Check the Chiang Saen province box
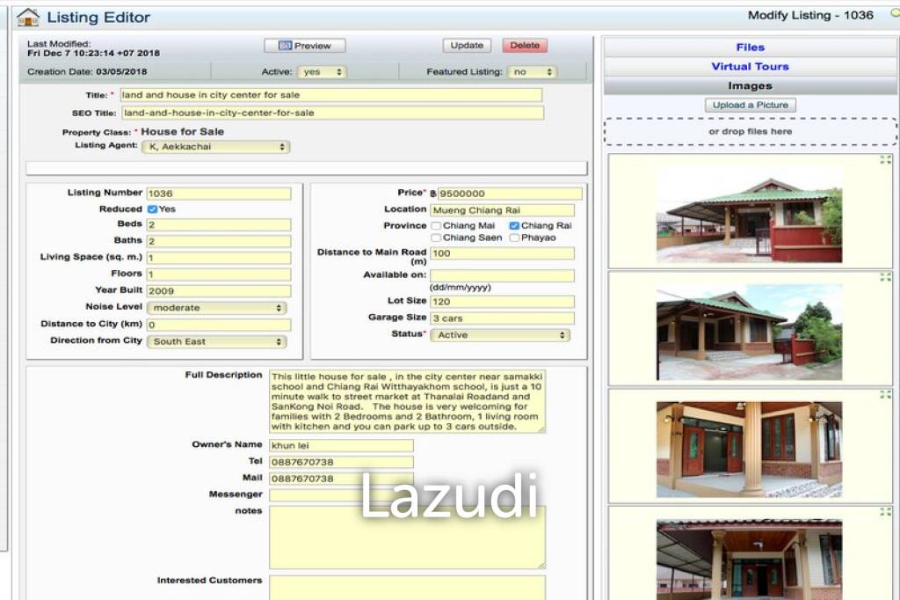 tap(436, 238)
